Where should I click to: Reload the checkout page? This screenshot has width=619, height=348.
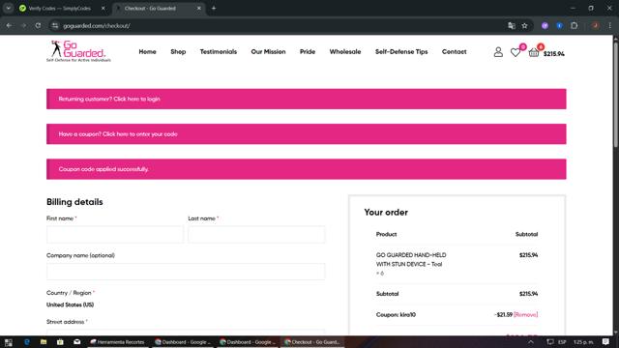38,26
